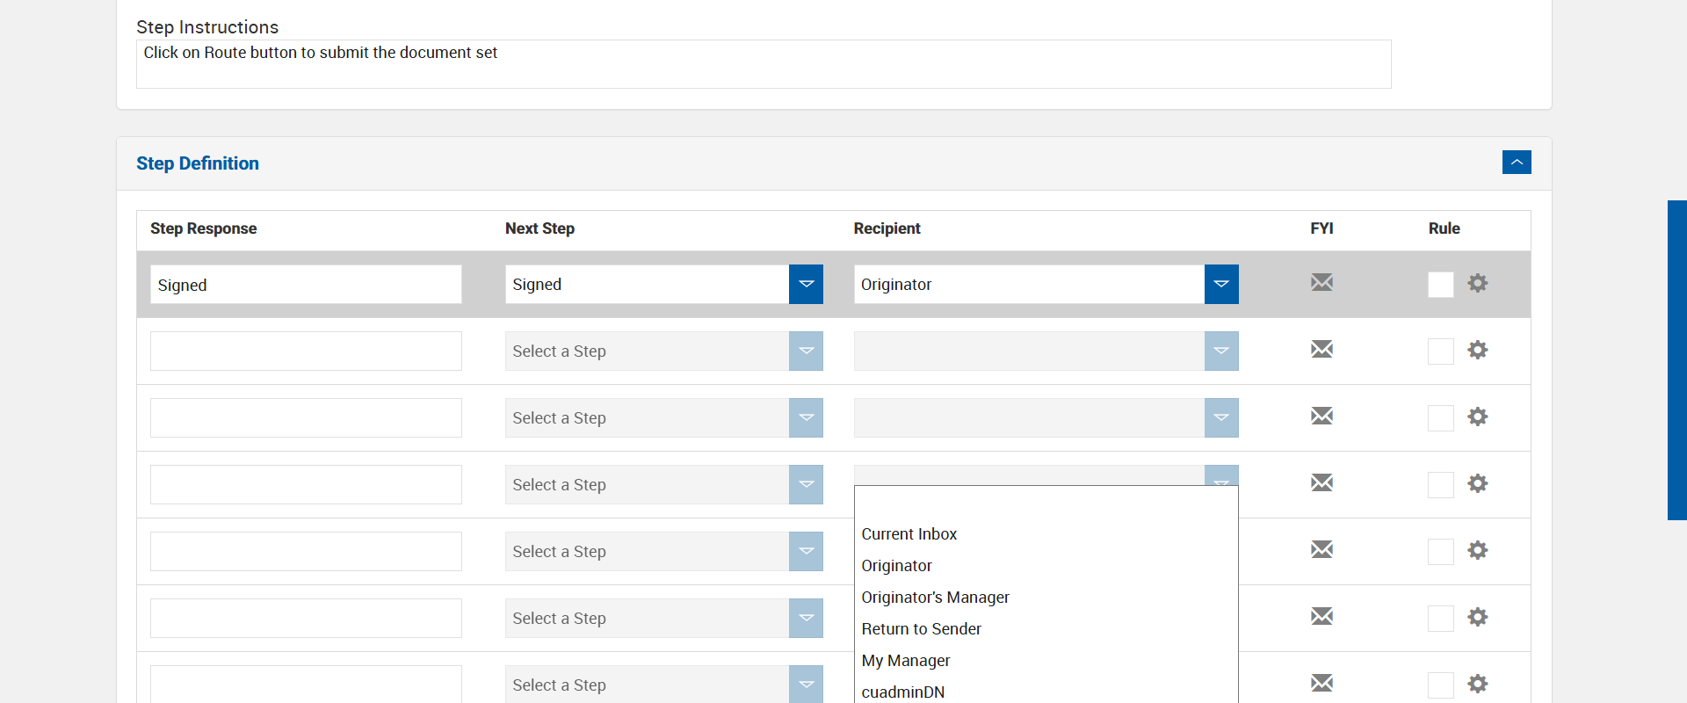Click the blue vertical scrollbar thumb
This screenshot has width=1687, height=703.
click(x=1676, y=360)
